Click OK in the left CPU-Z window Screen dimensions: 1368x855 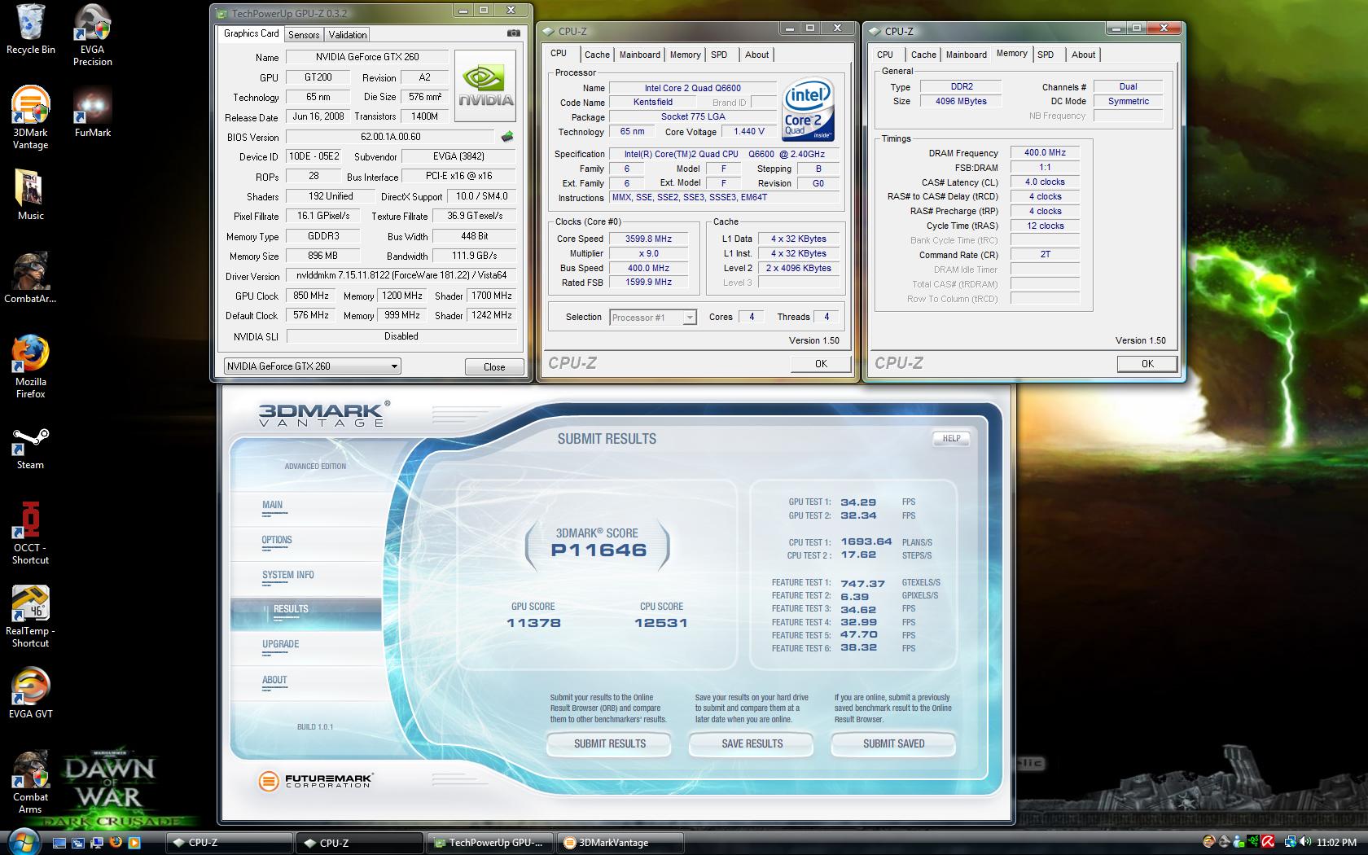click(x=821, y=364)
